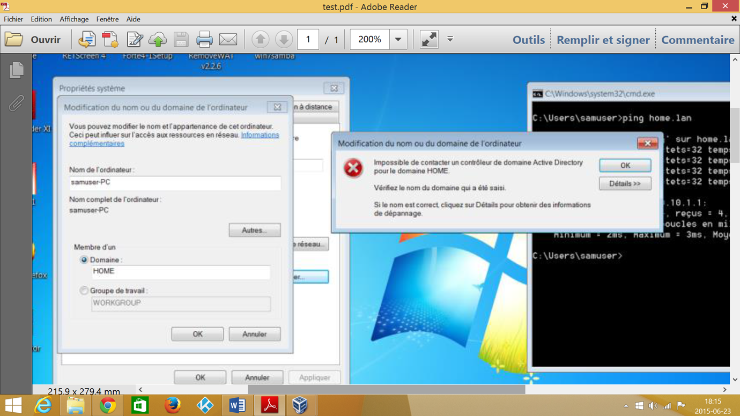Viewport: 740px width, 416px height.
Task: Click the samuser-PC computer name field
Action: (175, 183)
